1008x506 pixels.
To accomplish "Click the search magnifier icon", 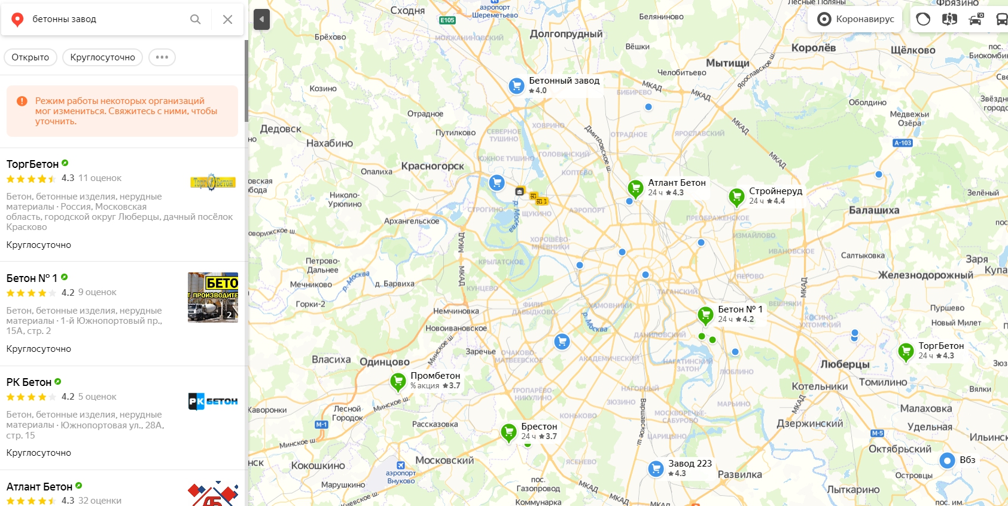I will [195, 19].
